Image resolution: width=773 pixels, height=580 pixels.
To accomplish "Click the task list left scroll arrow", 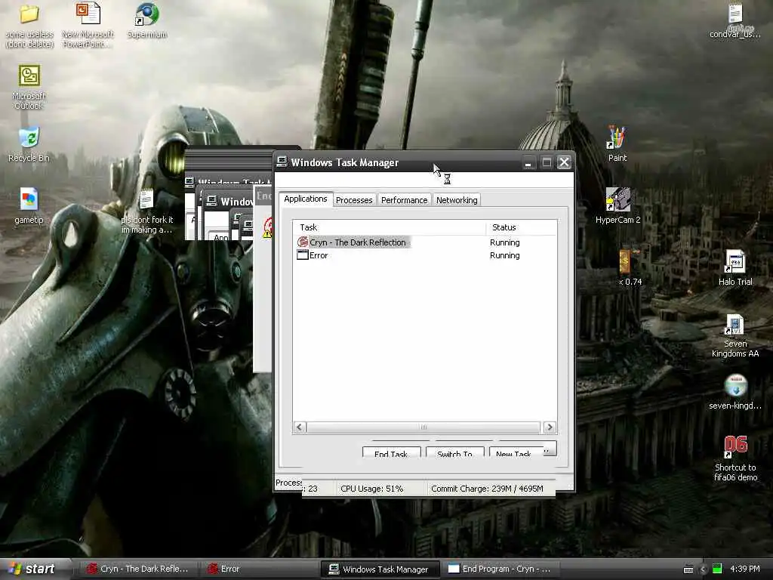I will pyautogui.click(x=300, y=427).
